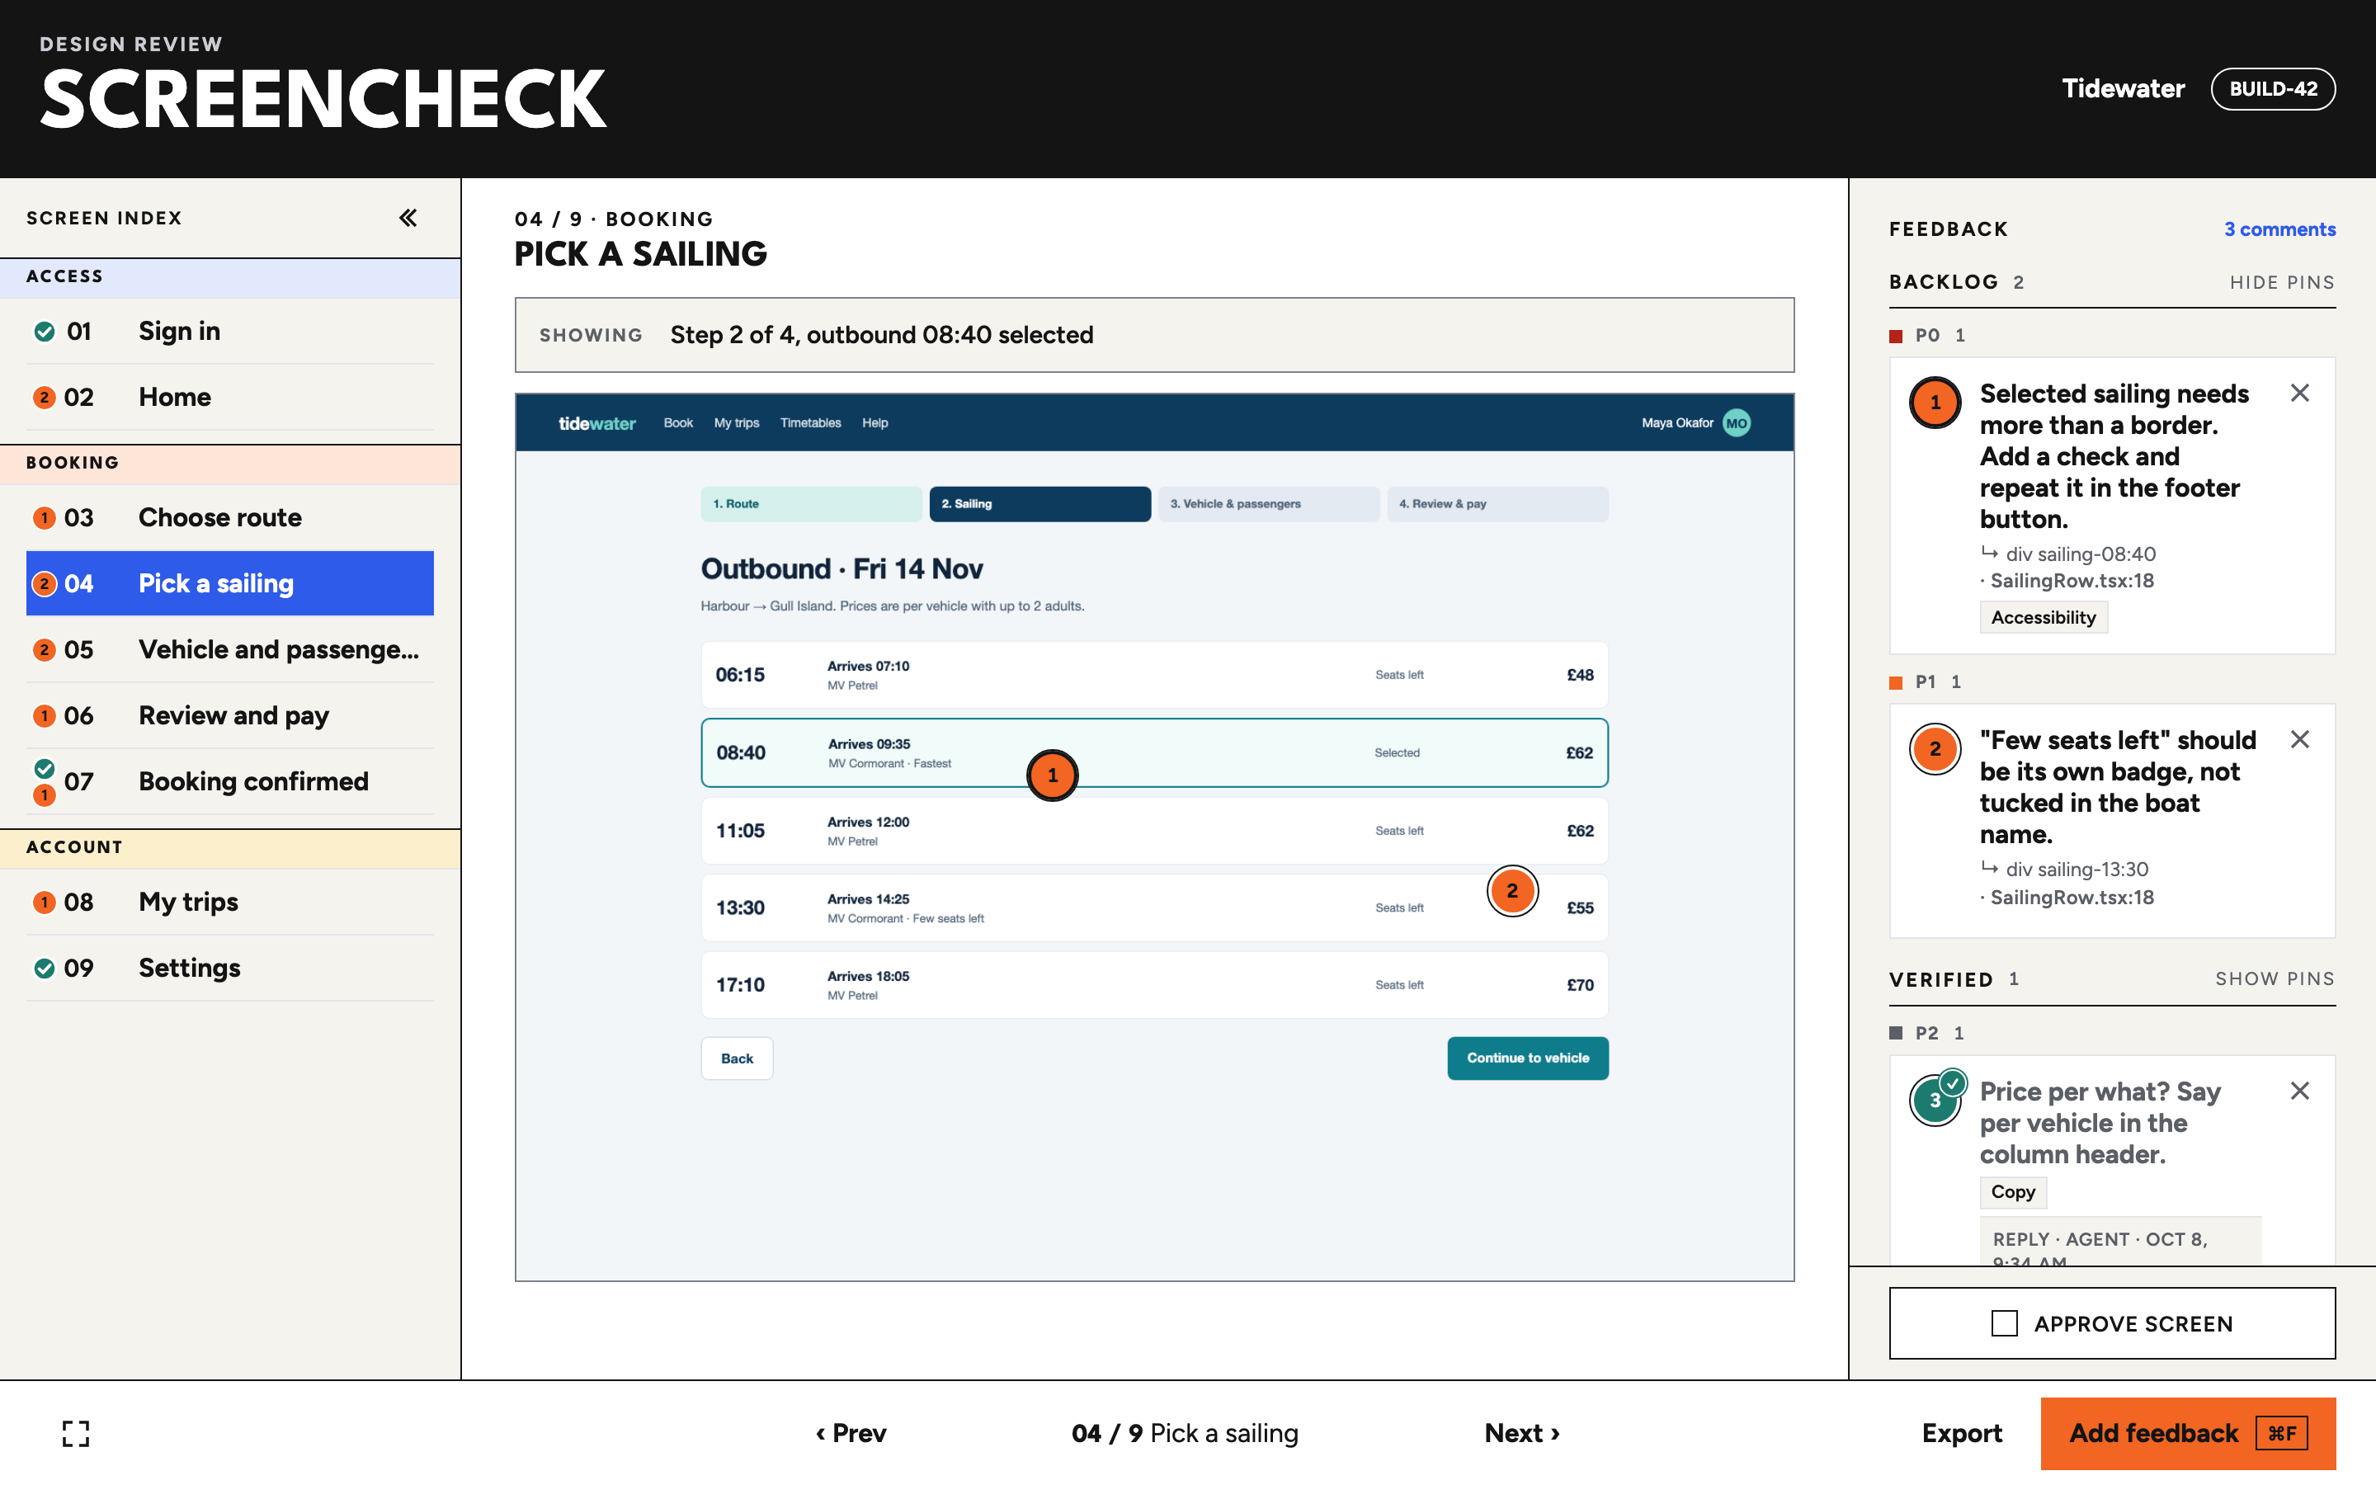Click My trips in the mockup nav
Viewport: 2376px width, 1485px height.
tap(737, 423)
